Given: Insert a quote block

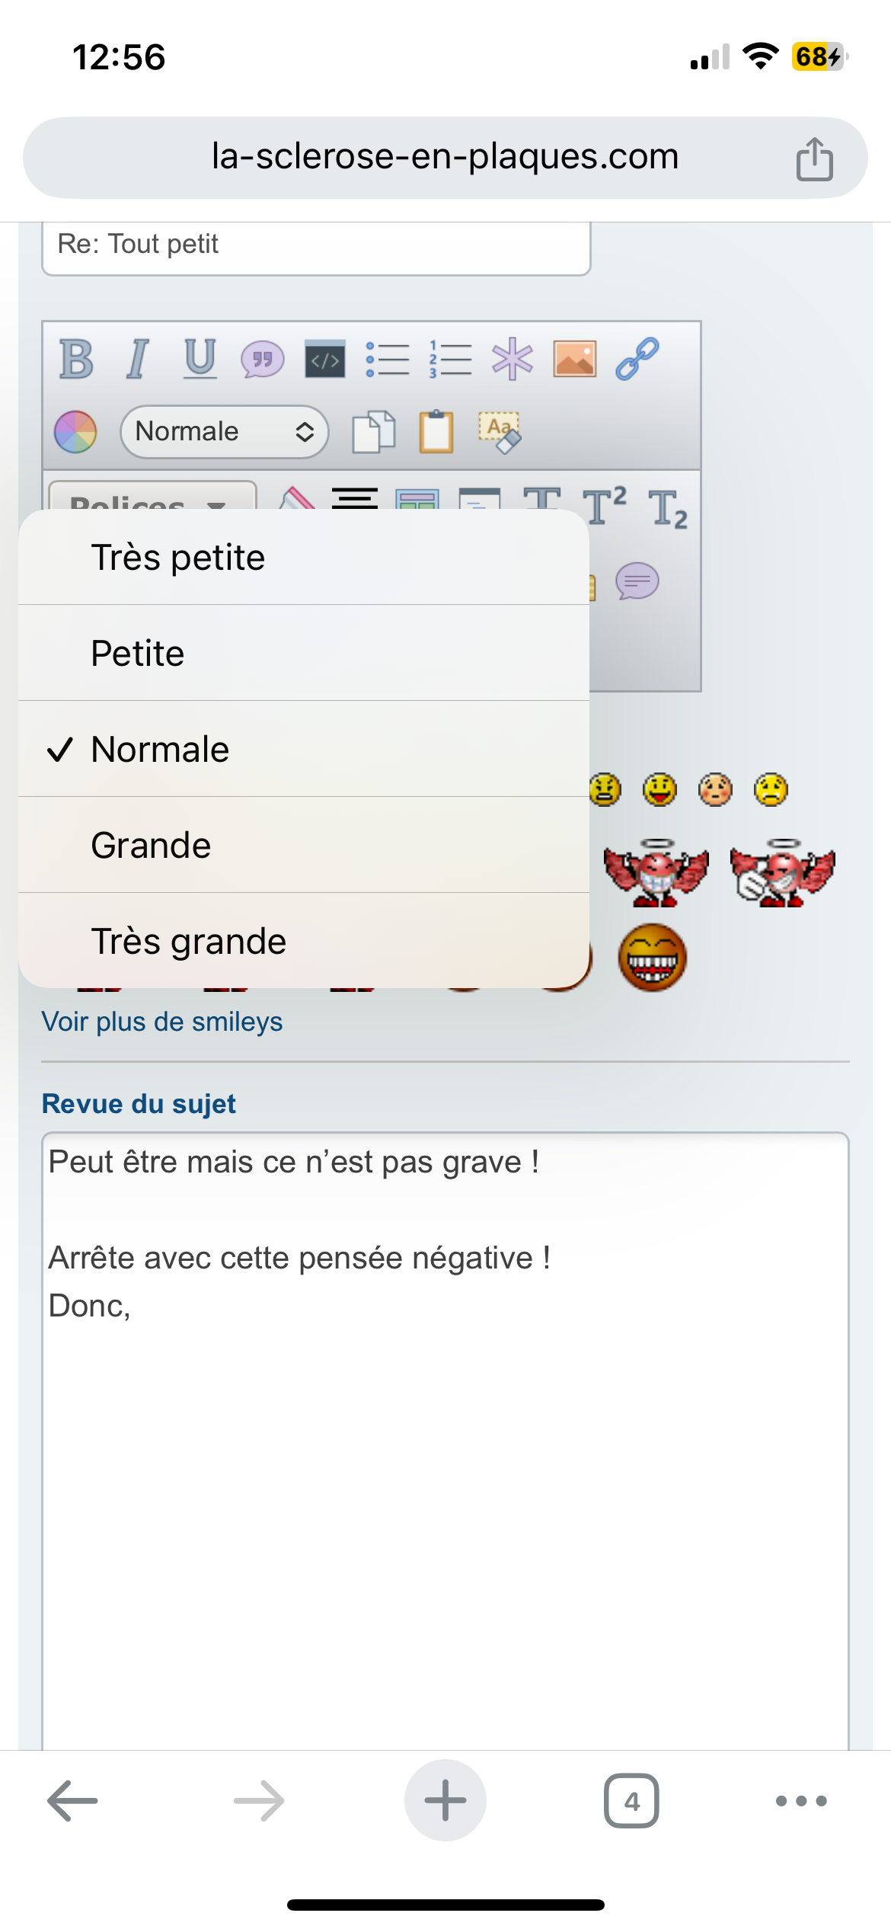Looking at the screenshot, I should [x=263, y=359].
